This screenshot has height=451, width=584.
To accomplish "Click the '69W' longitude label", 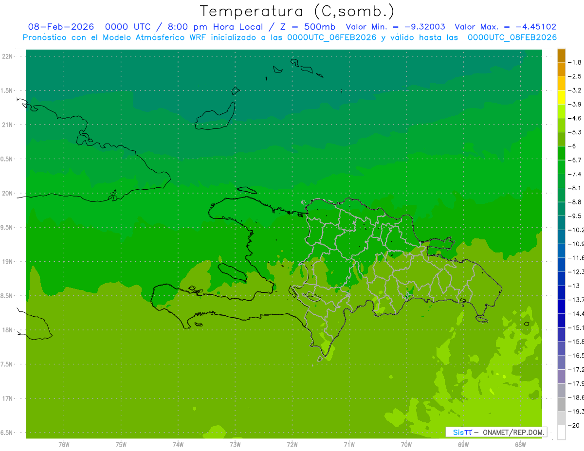I will tap(463, 444).
